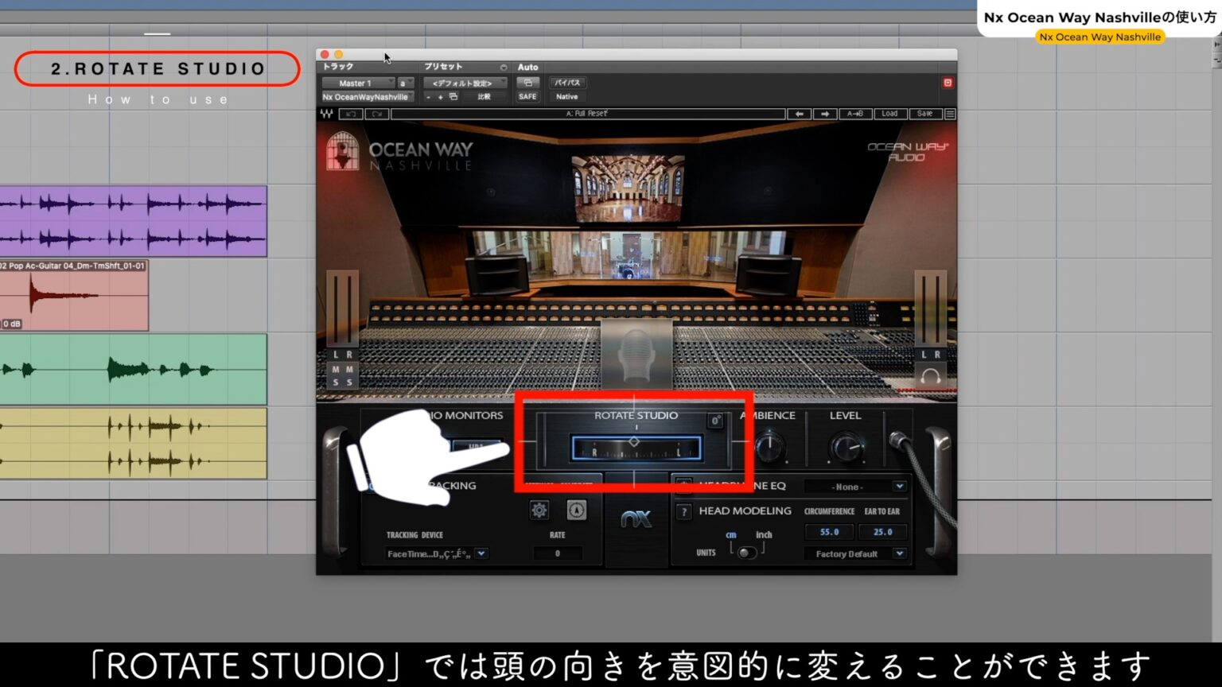Screen dimensions: 1222x687
Task: Click the トラック section label
Action: point(338,67)
